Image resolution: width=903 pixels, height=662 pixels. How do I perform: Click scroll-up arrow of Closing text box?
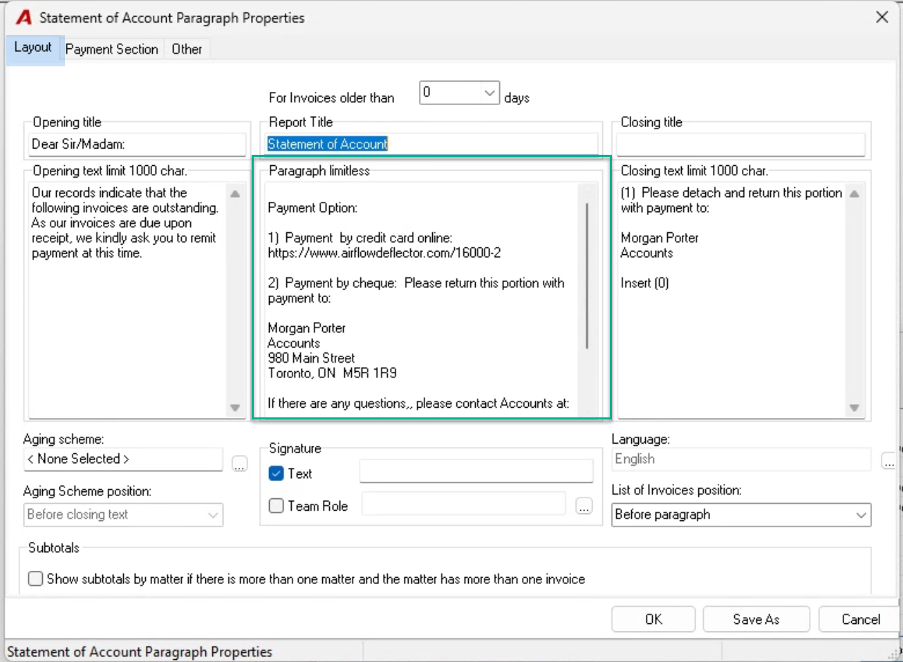[x=855, y=194]
